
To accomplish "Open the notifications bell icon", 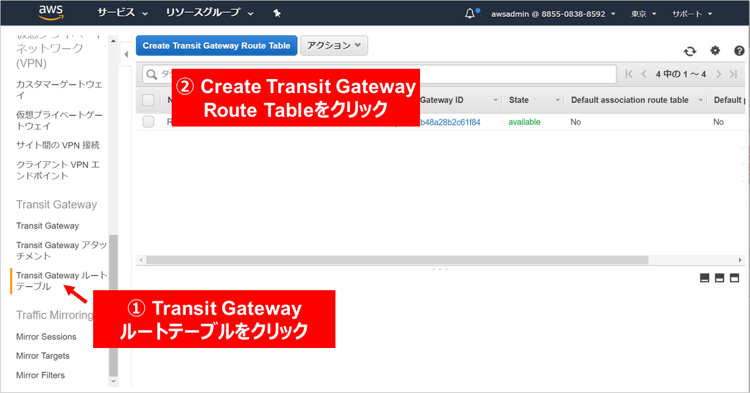I will (x=470, y=13).
